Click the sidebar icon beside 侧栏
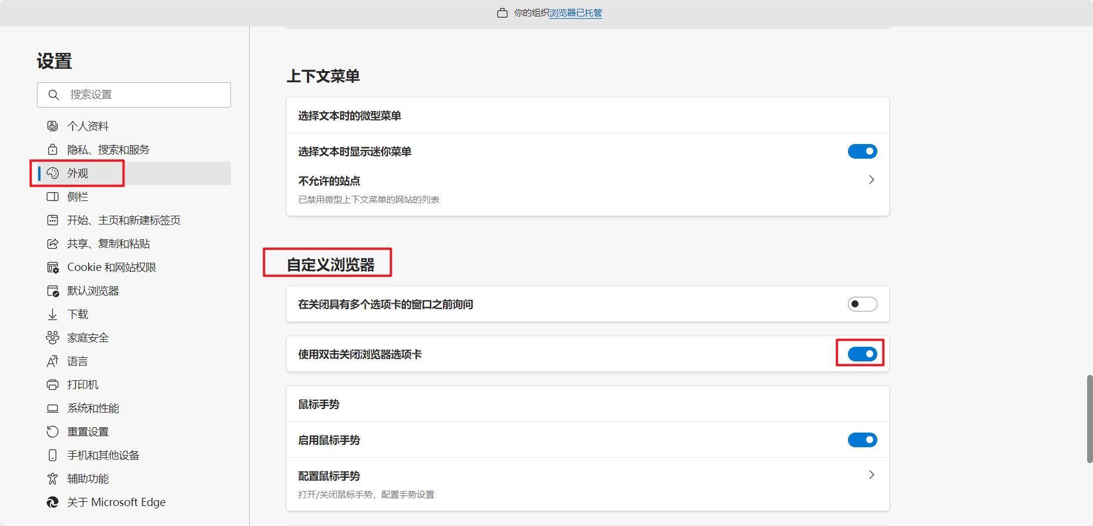 pyautogui.click(x=52, y=196)
